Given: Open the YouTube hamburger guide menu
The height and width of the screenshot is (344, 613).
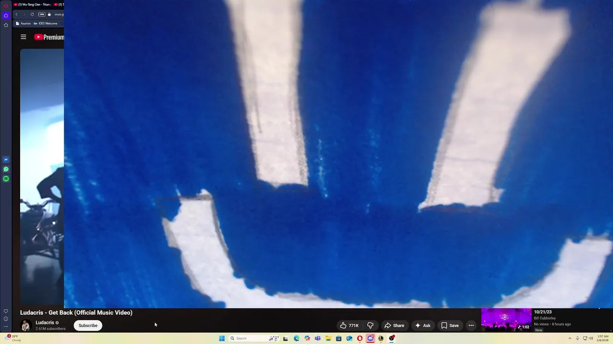Looking at the screenshot, I should coord(23,37).
